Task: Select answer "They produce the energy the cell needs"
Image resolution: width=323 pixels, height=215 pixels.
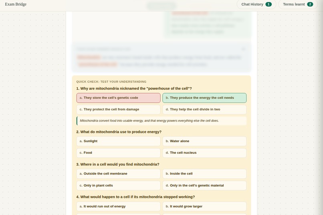Action: (204, 98)
